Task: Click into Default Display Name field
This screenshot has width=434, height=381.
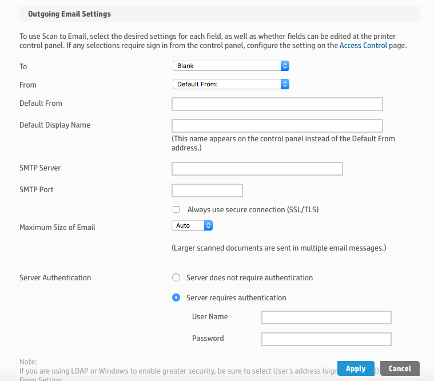Action: (x=277, y=125)
